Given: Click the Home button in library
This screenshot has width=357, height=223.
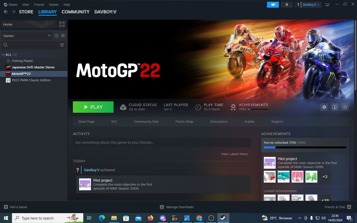Looking at the screenshot, I should [x=29, y=24].
